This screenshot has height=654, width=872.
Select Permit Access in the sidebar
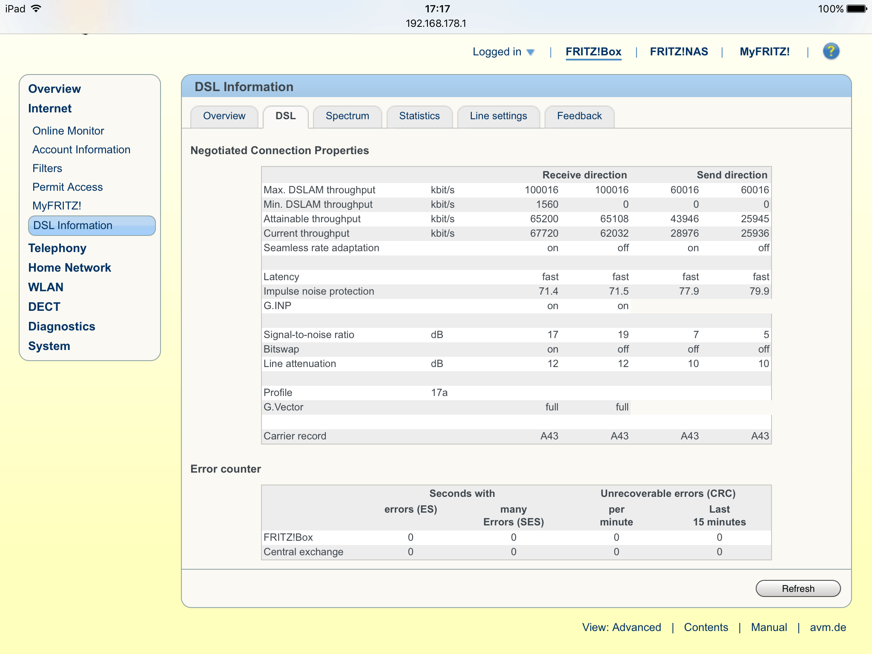(x=67, y=187)
